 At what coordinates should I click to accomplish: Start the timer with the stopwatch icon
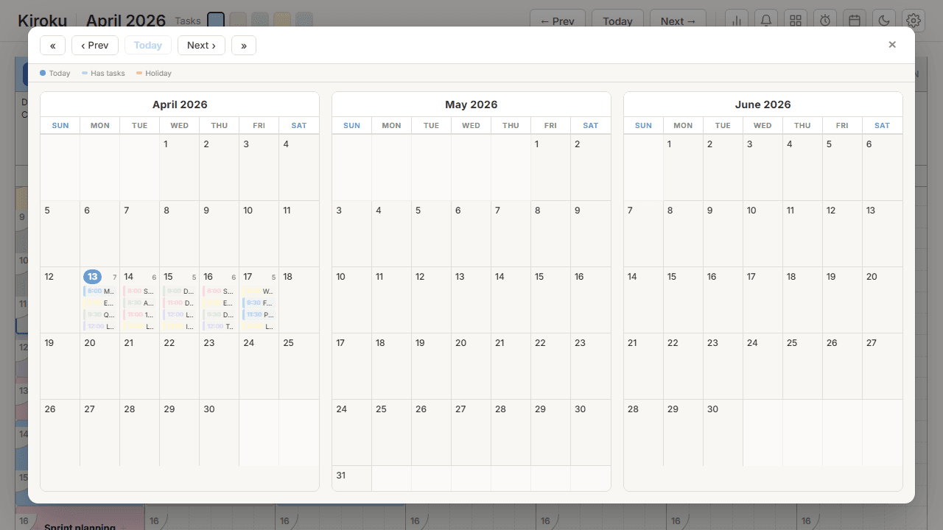(x=825, y=20)
